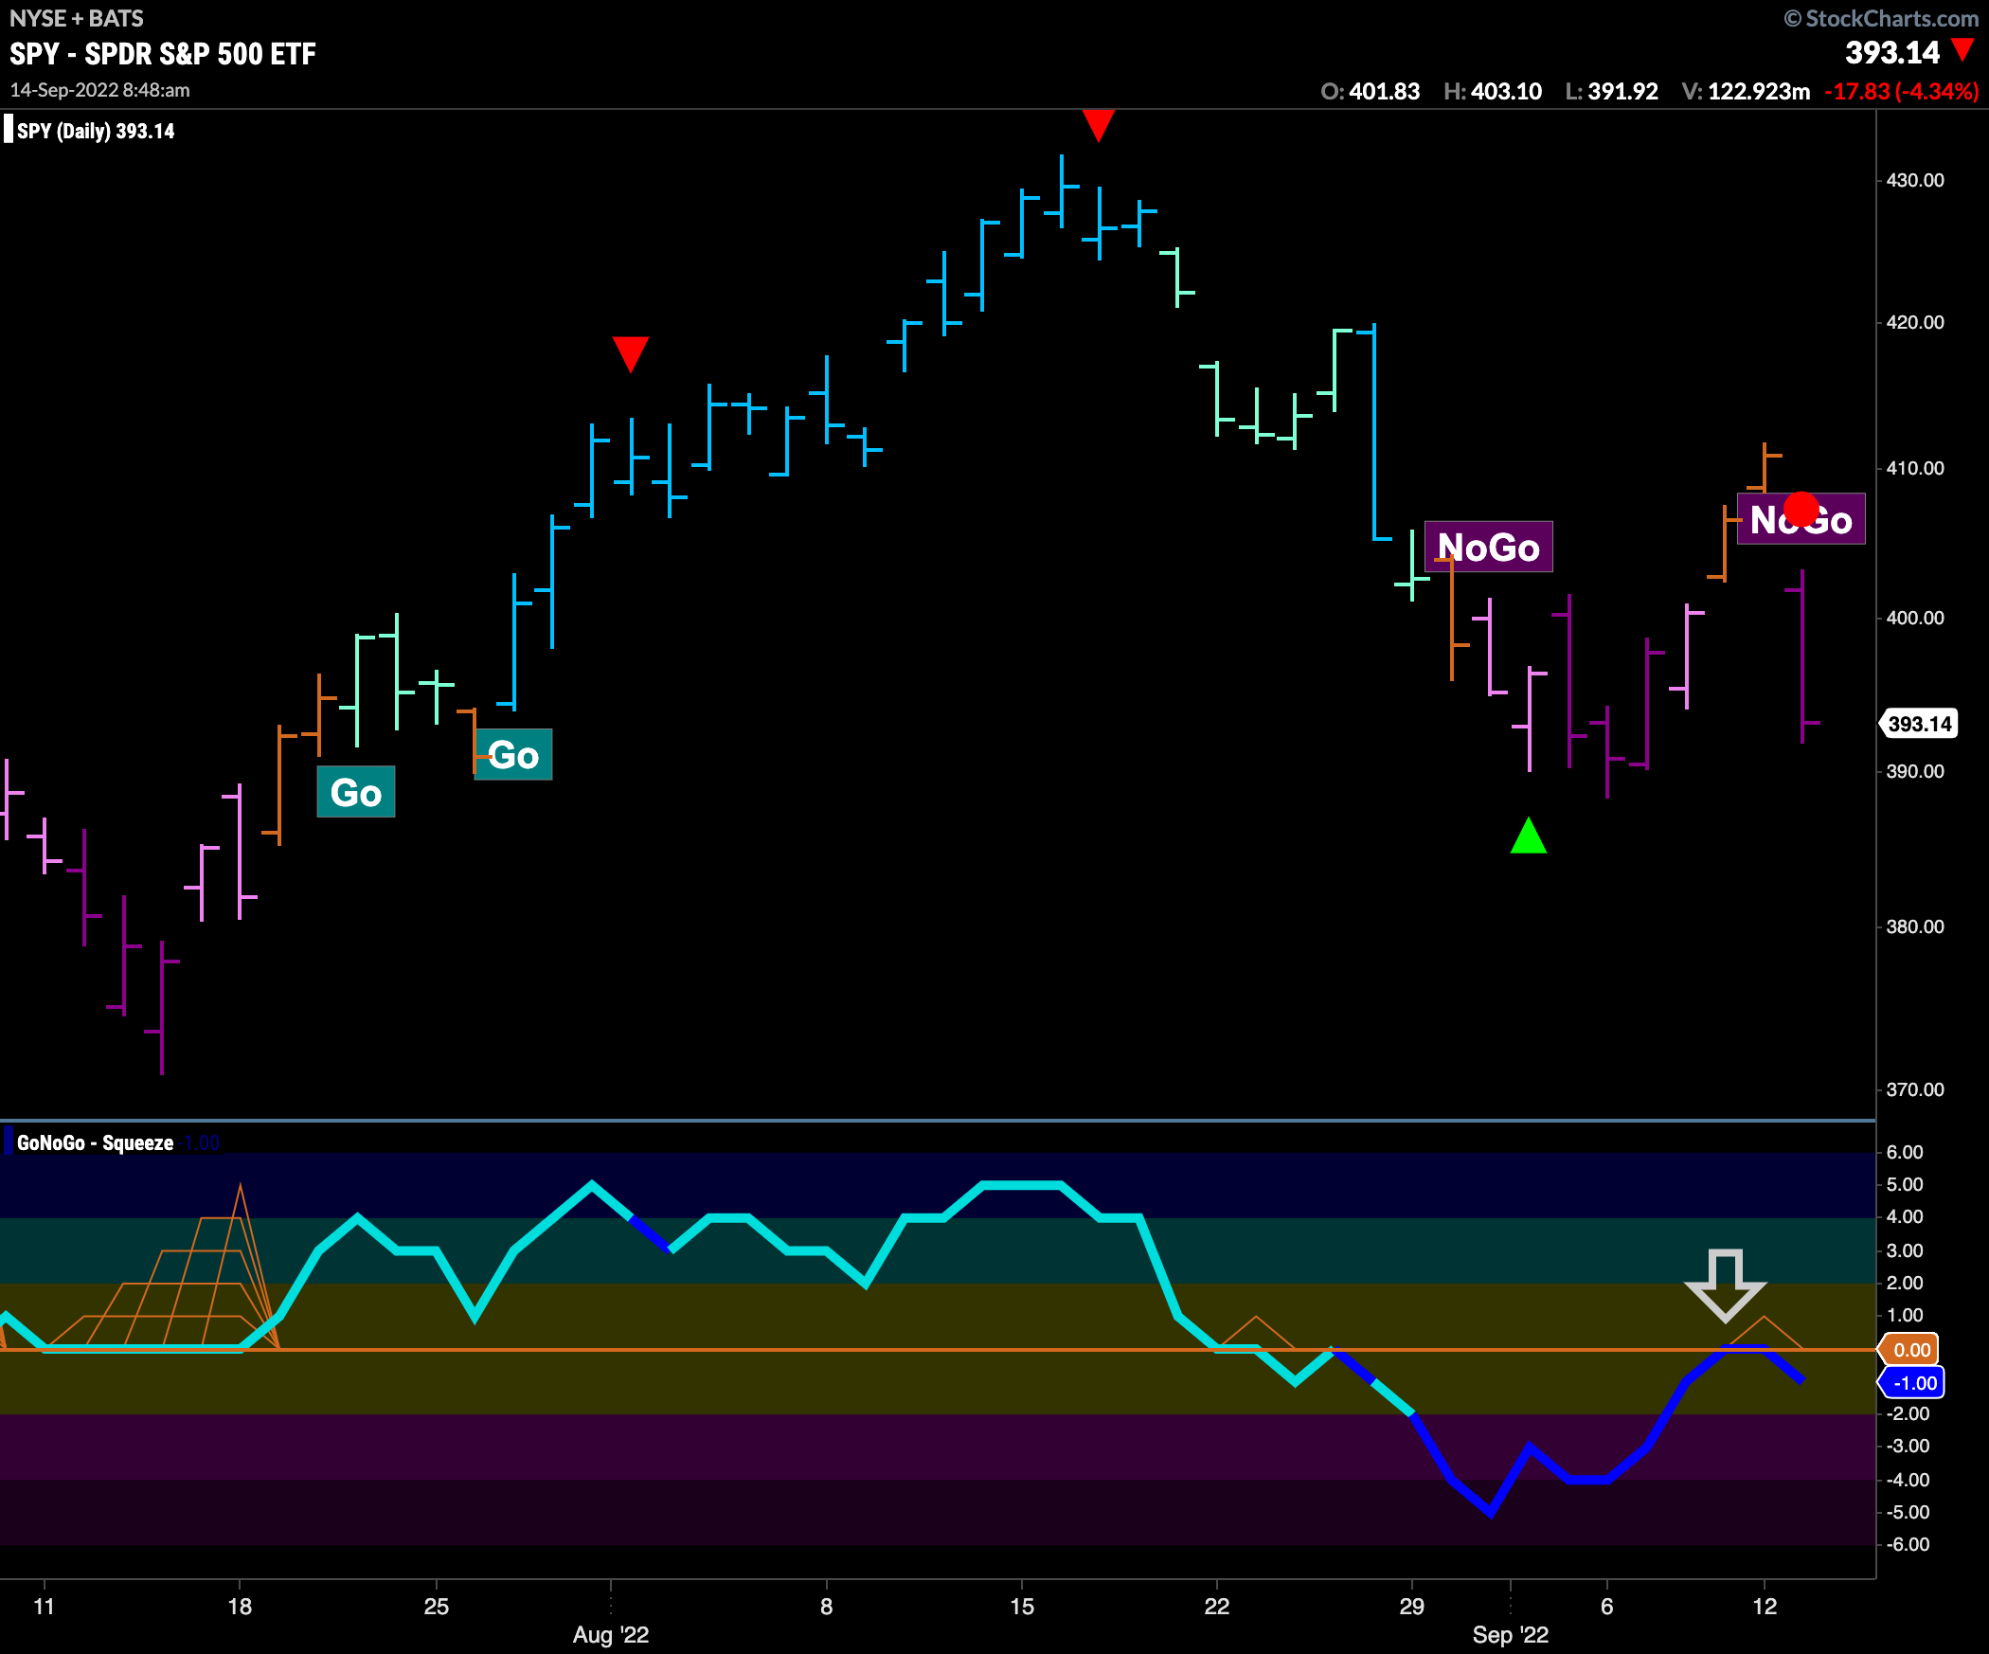Click the red down-triangle above early August bars
Viewport: 1989px width, 1654px height.
(630, 354)
